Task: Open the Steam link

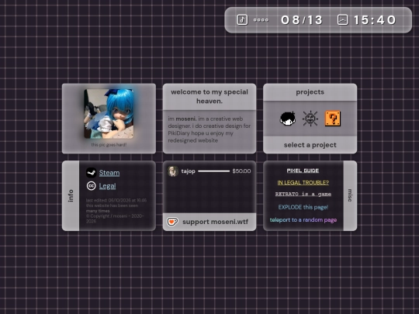Action: pyautogui.click(x=109, y=173)
